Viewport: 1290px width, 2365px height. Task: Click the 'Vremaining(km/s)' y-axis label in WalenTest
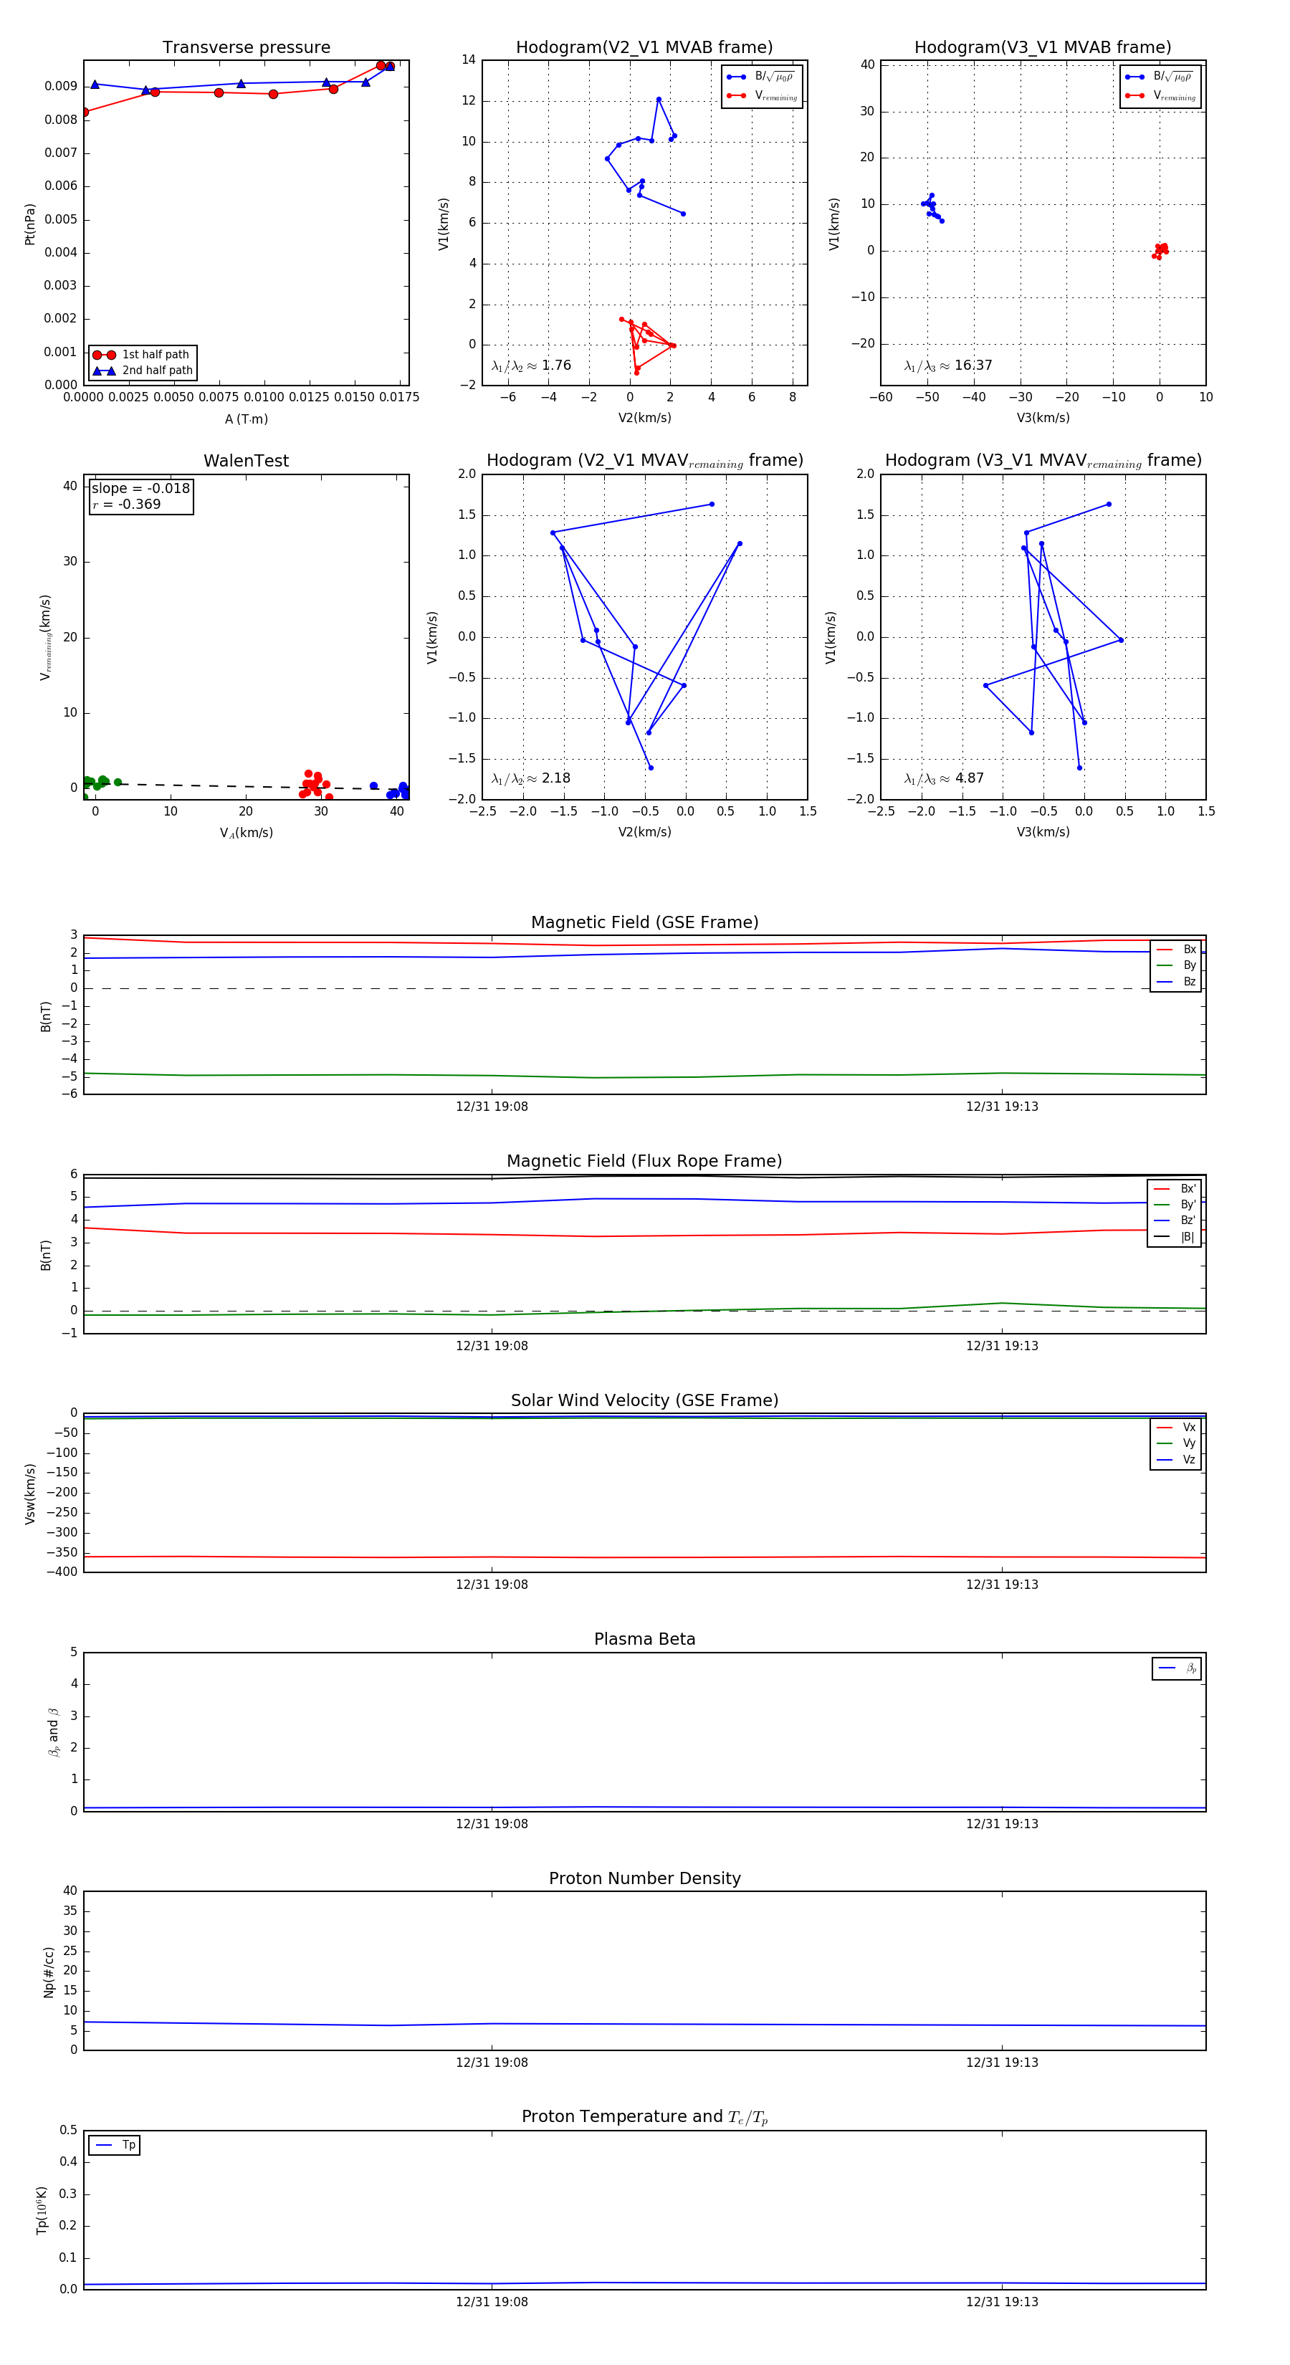coord(45,637)
